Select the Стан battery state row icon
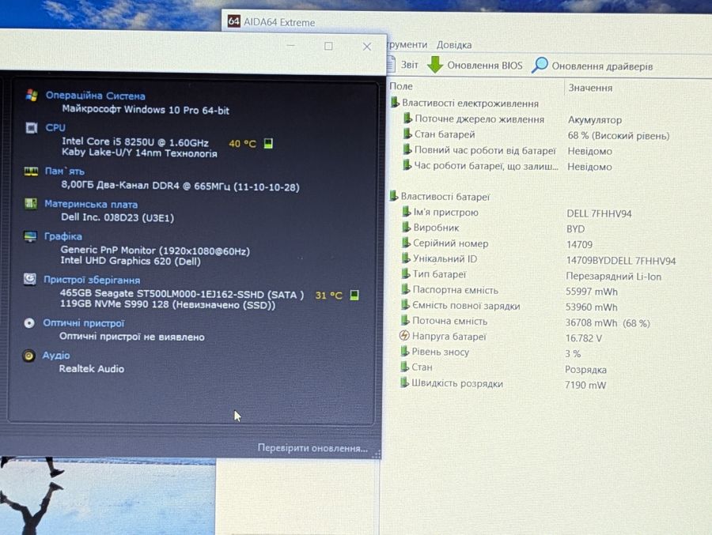Image resolution: width=712 pixels, height=535 pixels. pyautogui.click(x=404, y=367)
